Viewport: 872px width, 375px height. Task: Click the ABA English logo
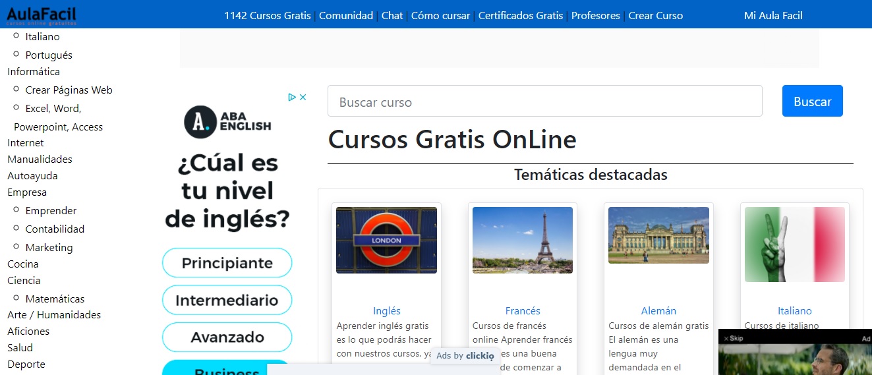pos(227,121)
